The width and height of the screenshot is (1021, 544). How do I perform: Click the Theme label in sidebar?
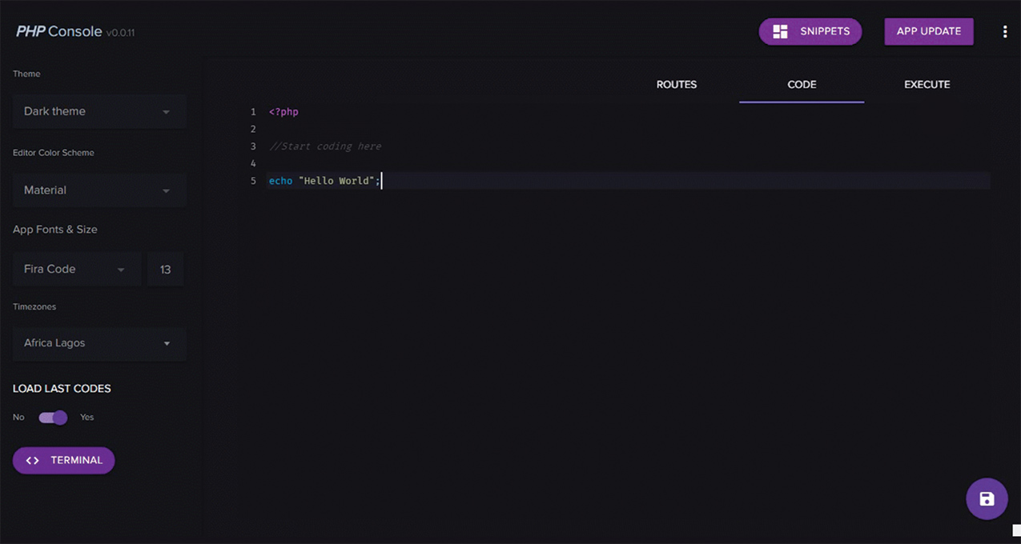click(x=26, y=74)
